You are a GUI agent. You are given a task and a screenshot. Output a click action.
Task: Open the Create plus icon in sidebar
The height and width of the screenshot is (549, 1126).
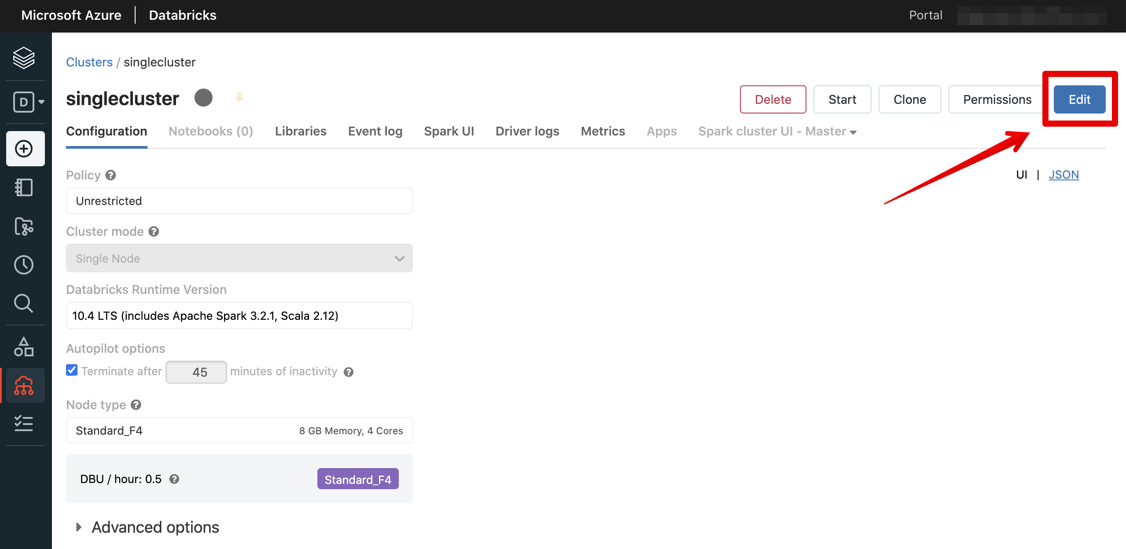point(25,149)
